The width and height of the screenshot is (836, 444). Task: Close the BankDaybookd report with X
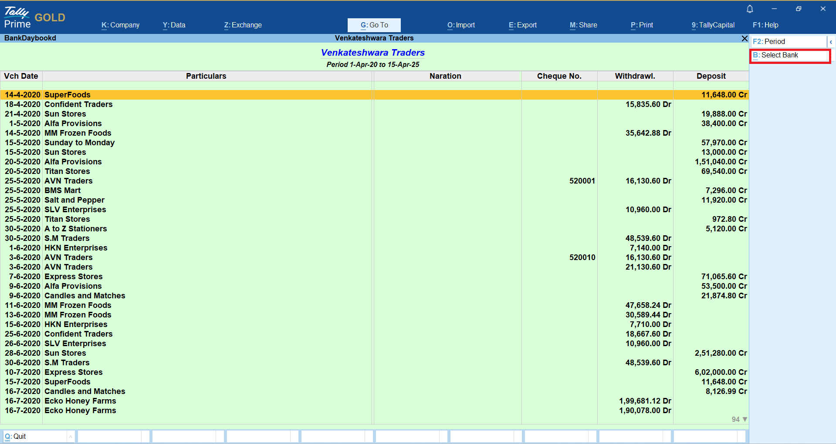(x=745, y=39)
